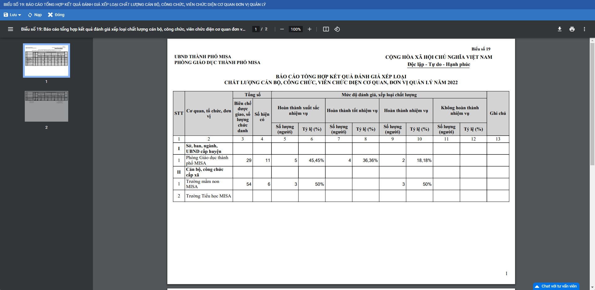Download the PDF report
The width and height of the screenshot is (595, 290).
559,29
